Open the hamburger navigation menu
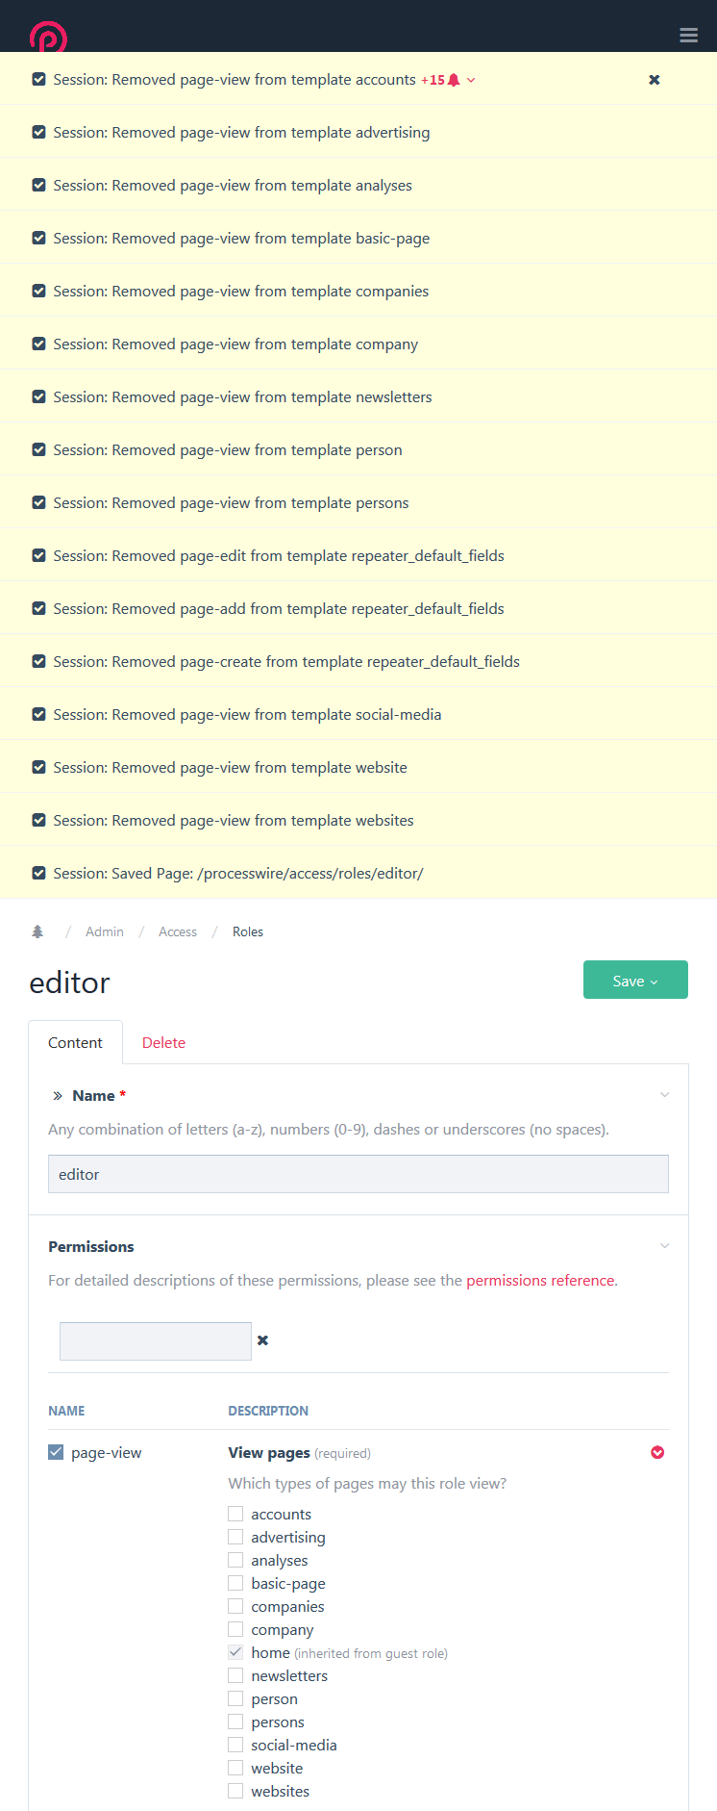Screen dimensions: 717x1811 tap(688, 35)
